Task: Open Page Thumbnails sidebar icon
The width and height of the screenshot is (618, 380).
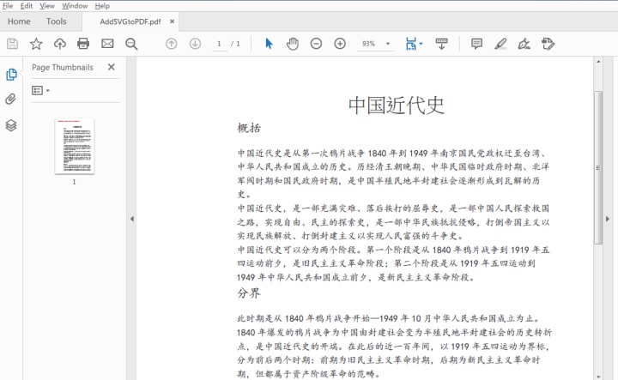Action: (x=11, y=75)
